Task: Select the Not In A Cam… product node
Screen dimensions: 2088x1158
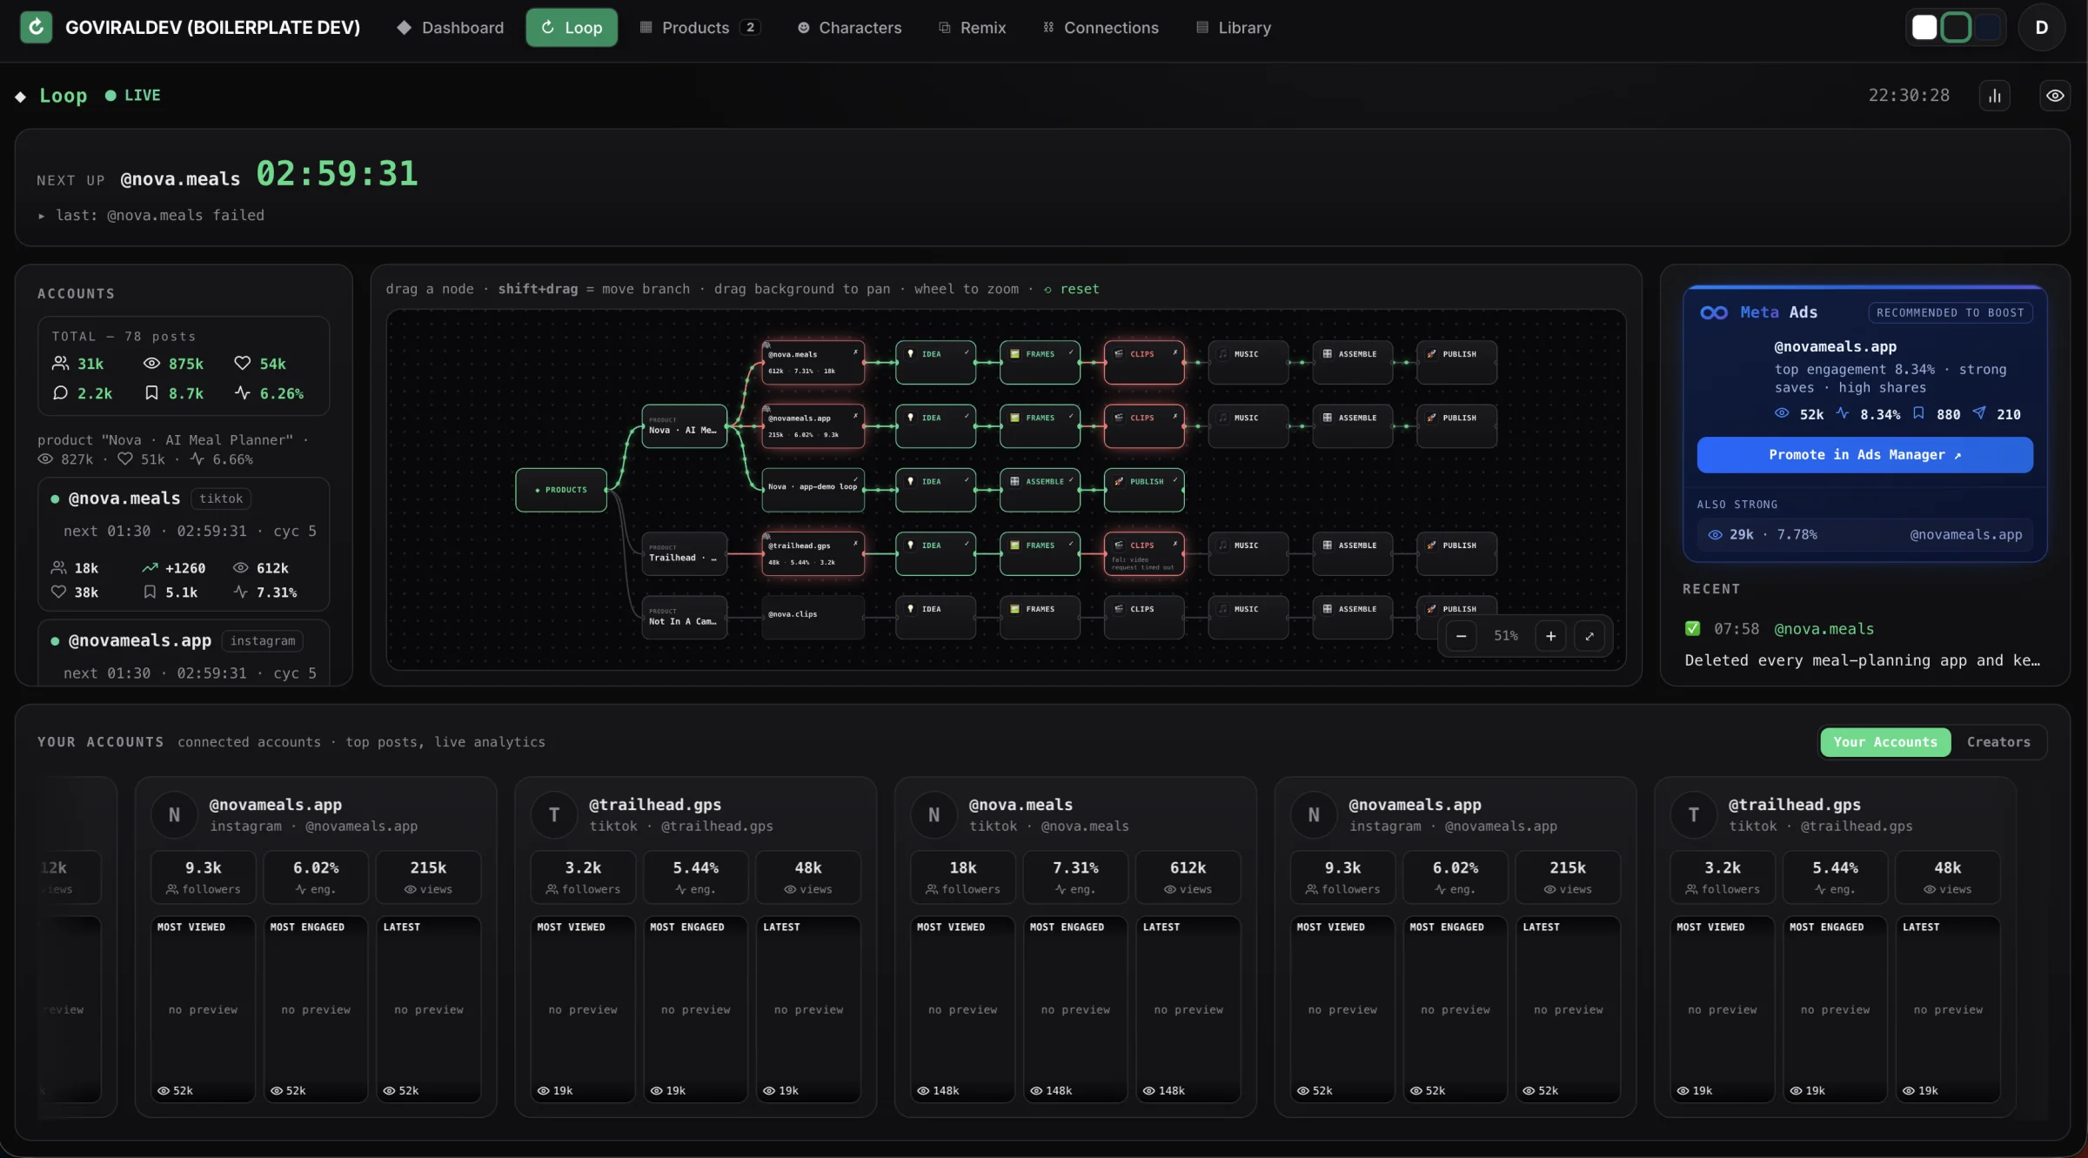Action: pyautogui.click(x=685, y=617)
